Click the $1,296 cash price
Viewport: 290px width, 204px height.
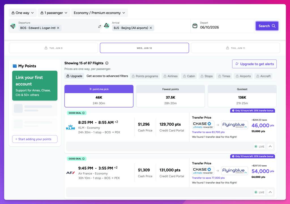click(x=144, y=124)
